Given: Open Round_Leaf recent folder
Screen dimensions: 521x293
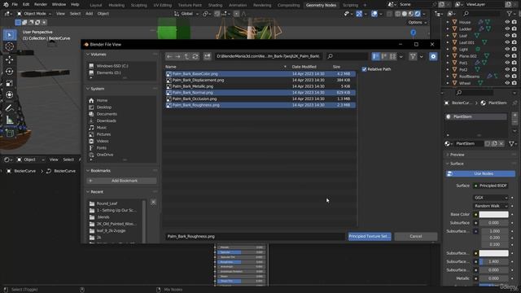Looking at the screenshot, I should 107,203.
